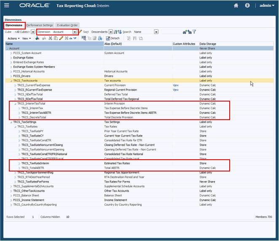The image size is (279, 241).
Task: Click the second expand-collapse icon after Detach
Action: click(x=135, y=38)
